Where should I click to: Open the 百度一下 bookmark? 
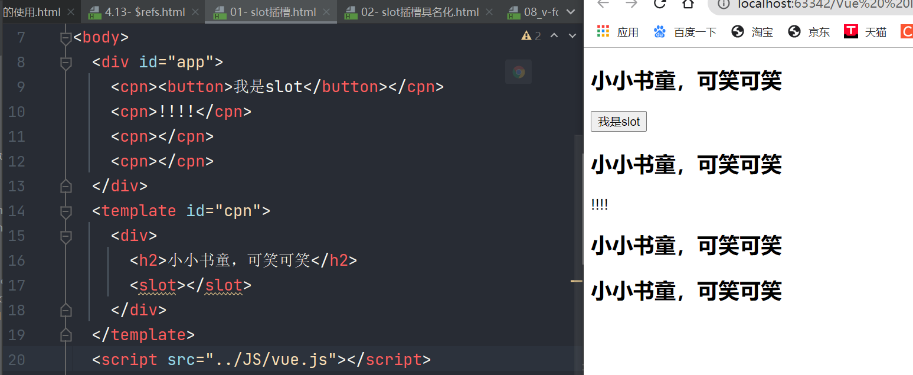point(685,32)
